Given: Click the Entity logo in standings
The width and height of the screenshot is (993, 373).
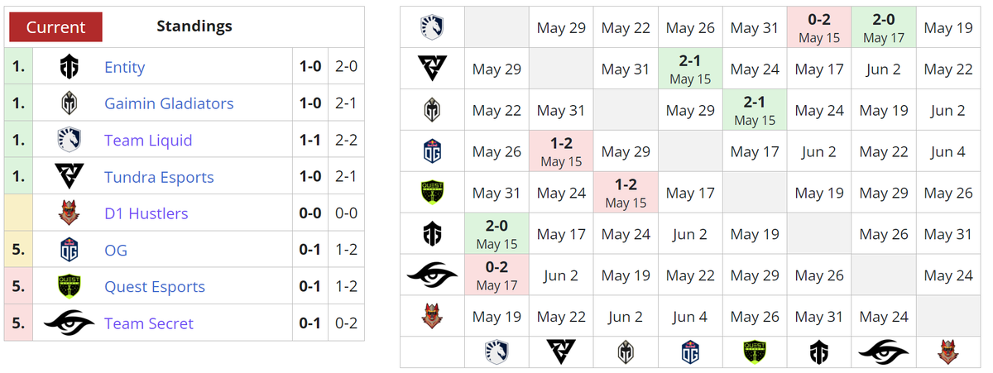Looking at the screenshot, I should (x=70, y=67).
